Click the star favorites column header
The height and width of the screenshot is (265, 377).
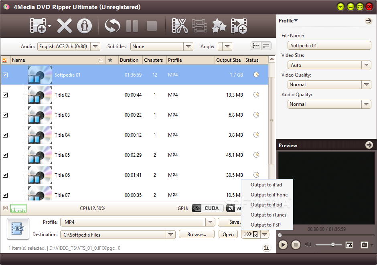pyautogui.click(x=110, y=60)
